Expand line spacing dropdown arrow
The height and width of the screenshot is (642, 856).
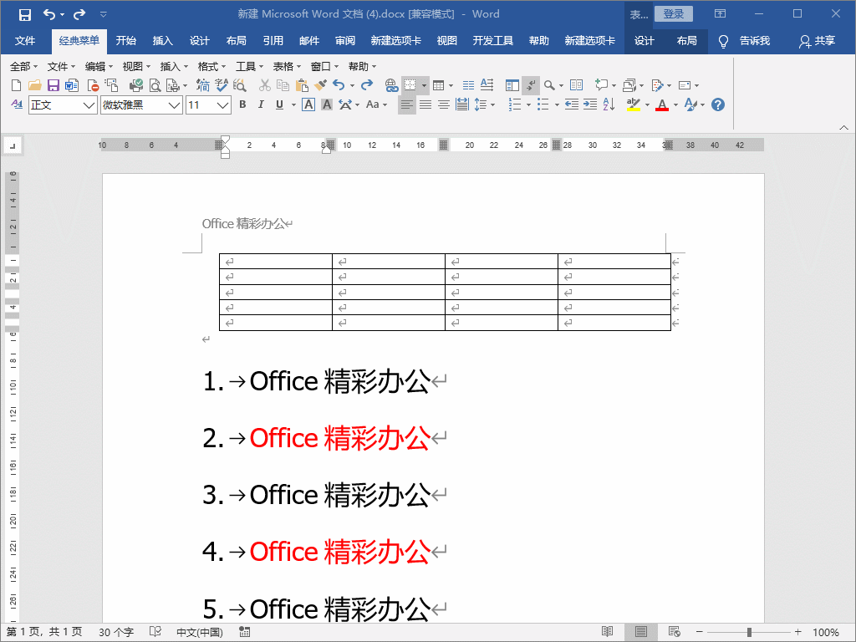pos(493,104)
